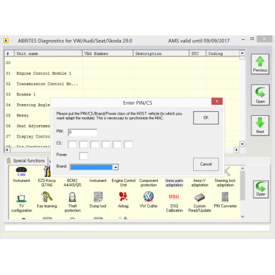Screen dimensions: 275x275
Task: Click the Power class input field
Action: (x=83, y=156)
